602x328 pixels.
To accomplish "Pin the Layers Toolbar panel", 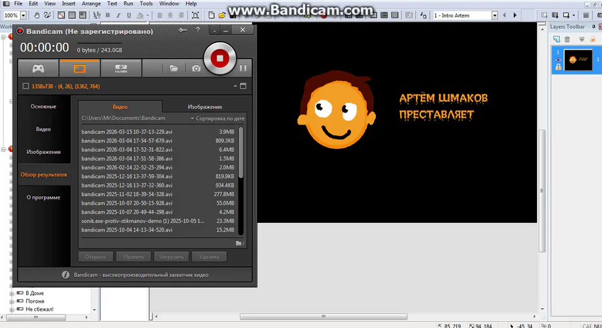I will click(x=593, y=27).
